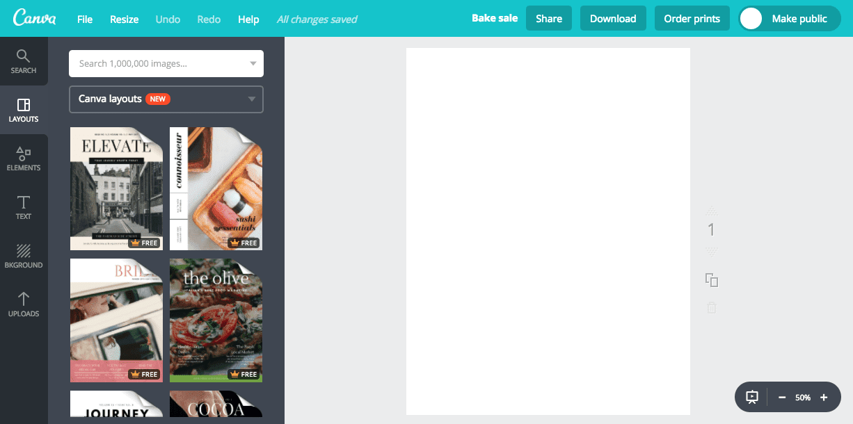Select the Elevate layout thumbnail
The image size is (853, 424).
click(x=115, y=188)
